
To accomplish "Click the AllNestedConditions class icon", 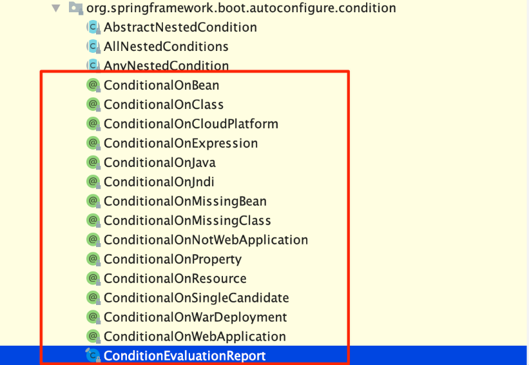I will click(x=93, y=46).
